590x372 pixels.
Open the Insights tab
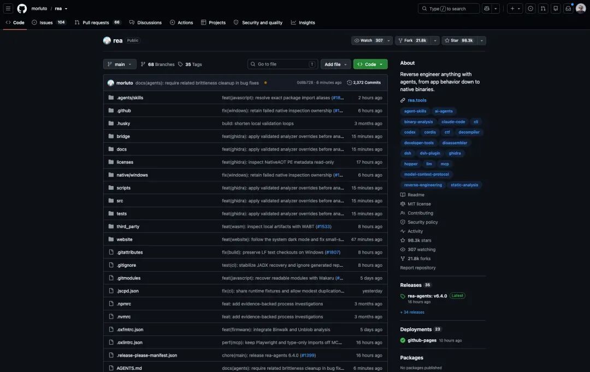click(x=303, y=22)
